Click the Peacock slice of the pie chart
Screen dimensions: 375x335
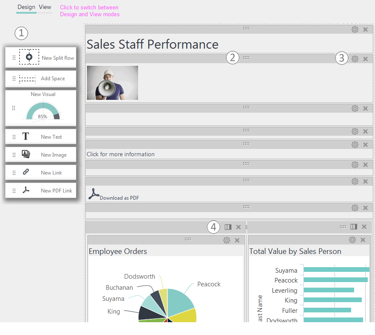coord(180,302)
